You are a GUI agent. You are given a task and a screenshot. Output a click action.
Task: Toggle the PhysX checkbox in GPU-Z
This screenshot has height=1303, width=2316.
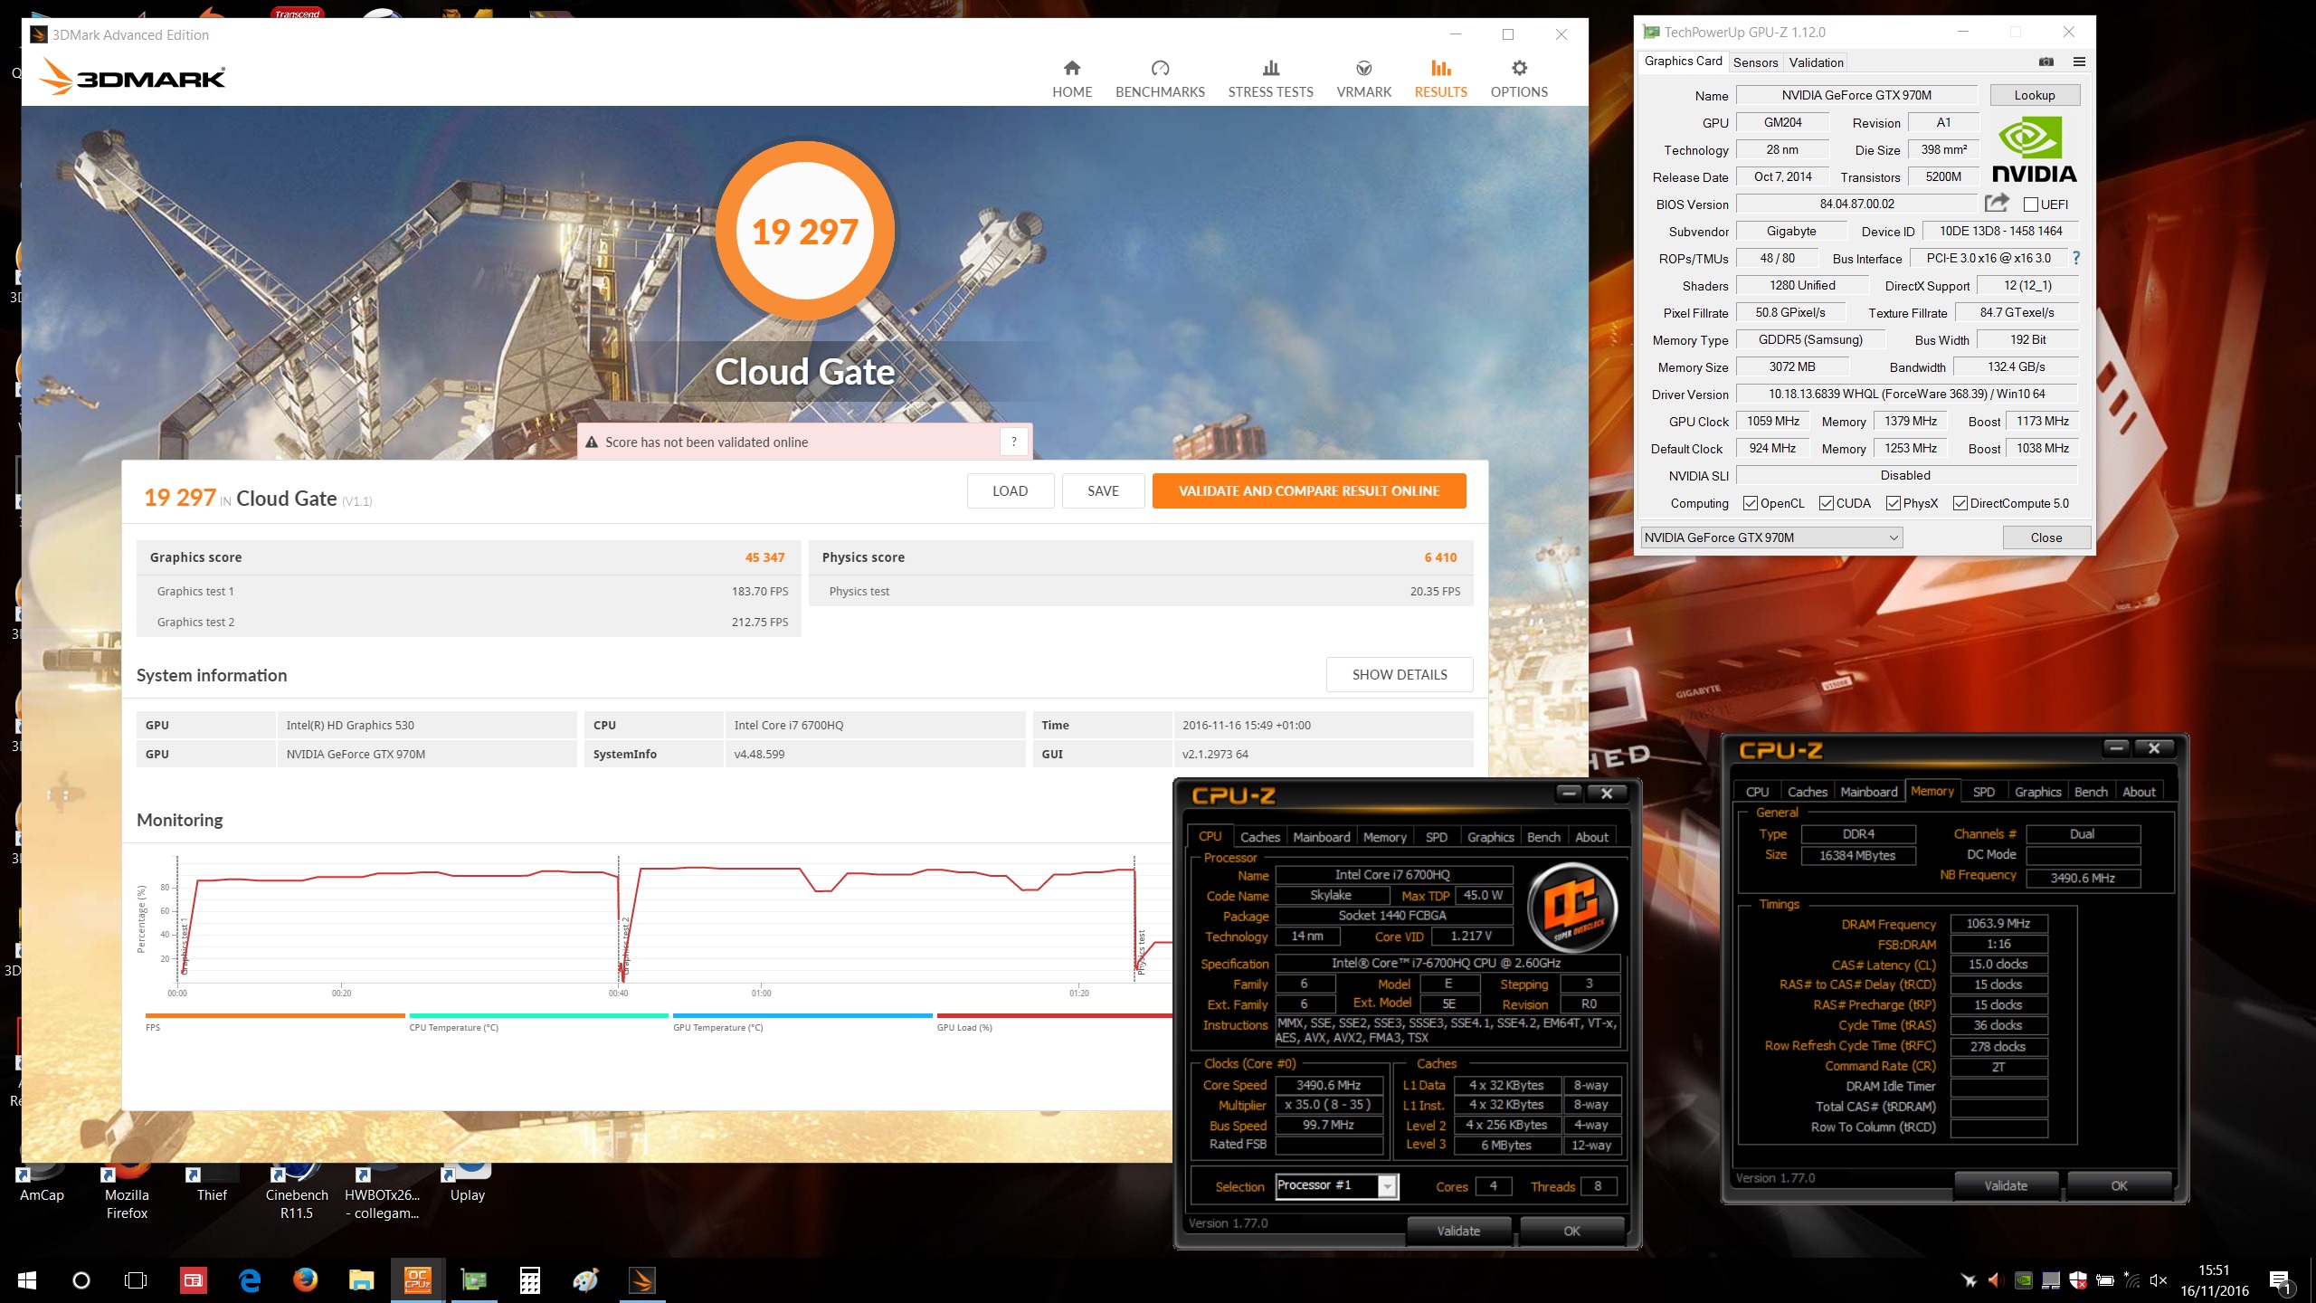click(x=1893, y=503)
